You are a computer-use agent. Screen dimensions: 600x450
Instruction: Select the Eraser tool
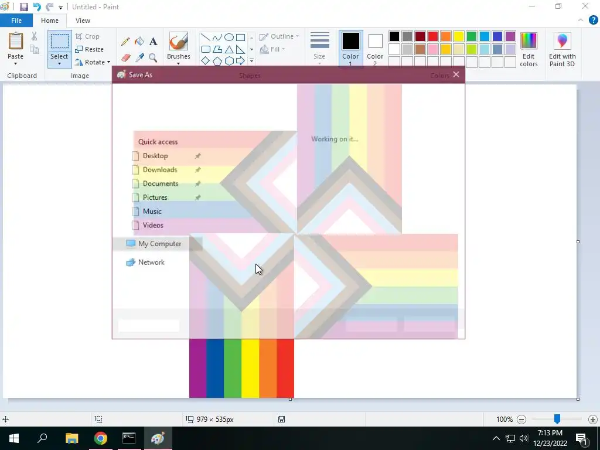[125, 58]
